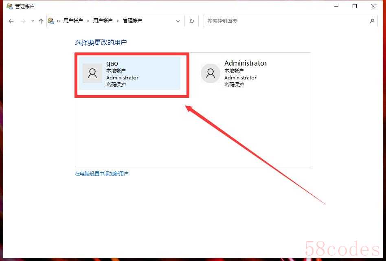The image size is (386, 261).
Task: Expand chevron before 管理帐户 breadcrumb
Action: (118, 21)
